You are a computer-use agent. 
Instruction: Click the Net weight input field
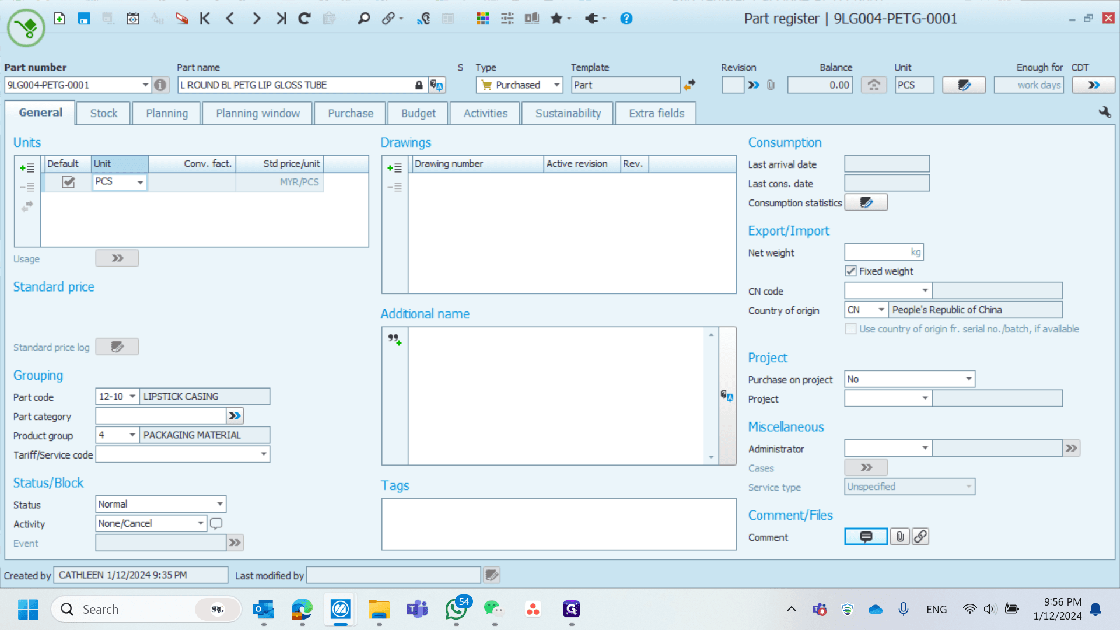(884, 252)
